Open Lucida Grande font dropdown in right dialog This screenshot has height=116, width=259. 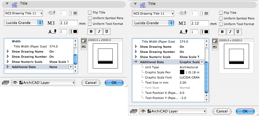tap(153, 23)
